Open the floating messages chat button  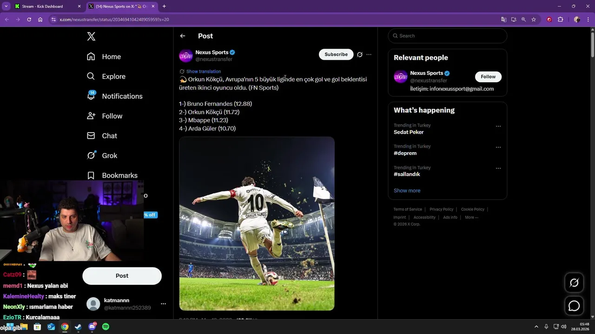574,306
